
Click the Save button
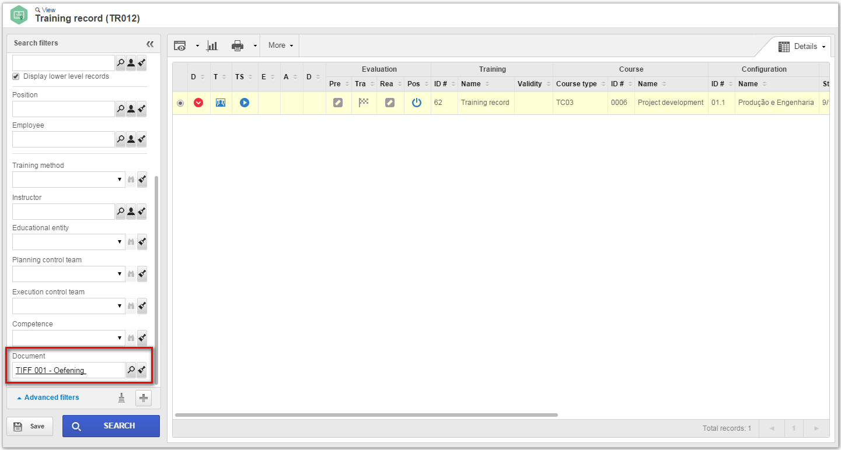[30, 426]
